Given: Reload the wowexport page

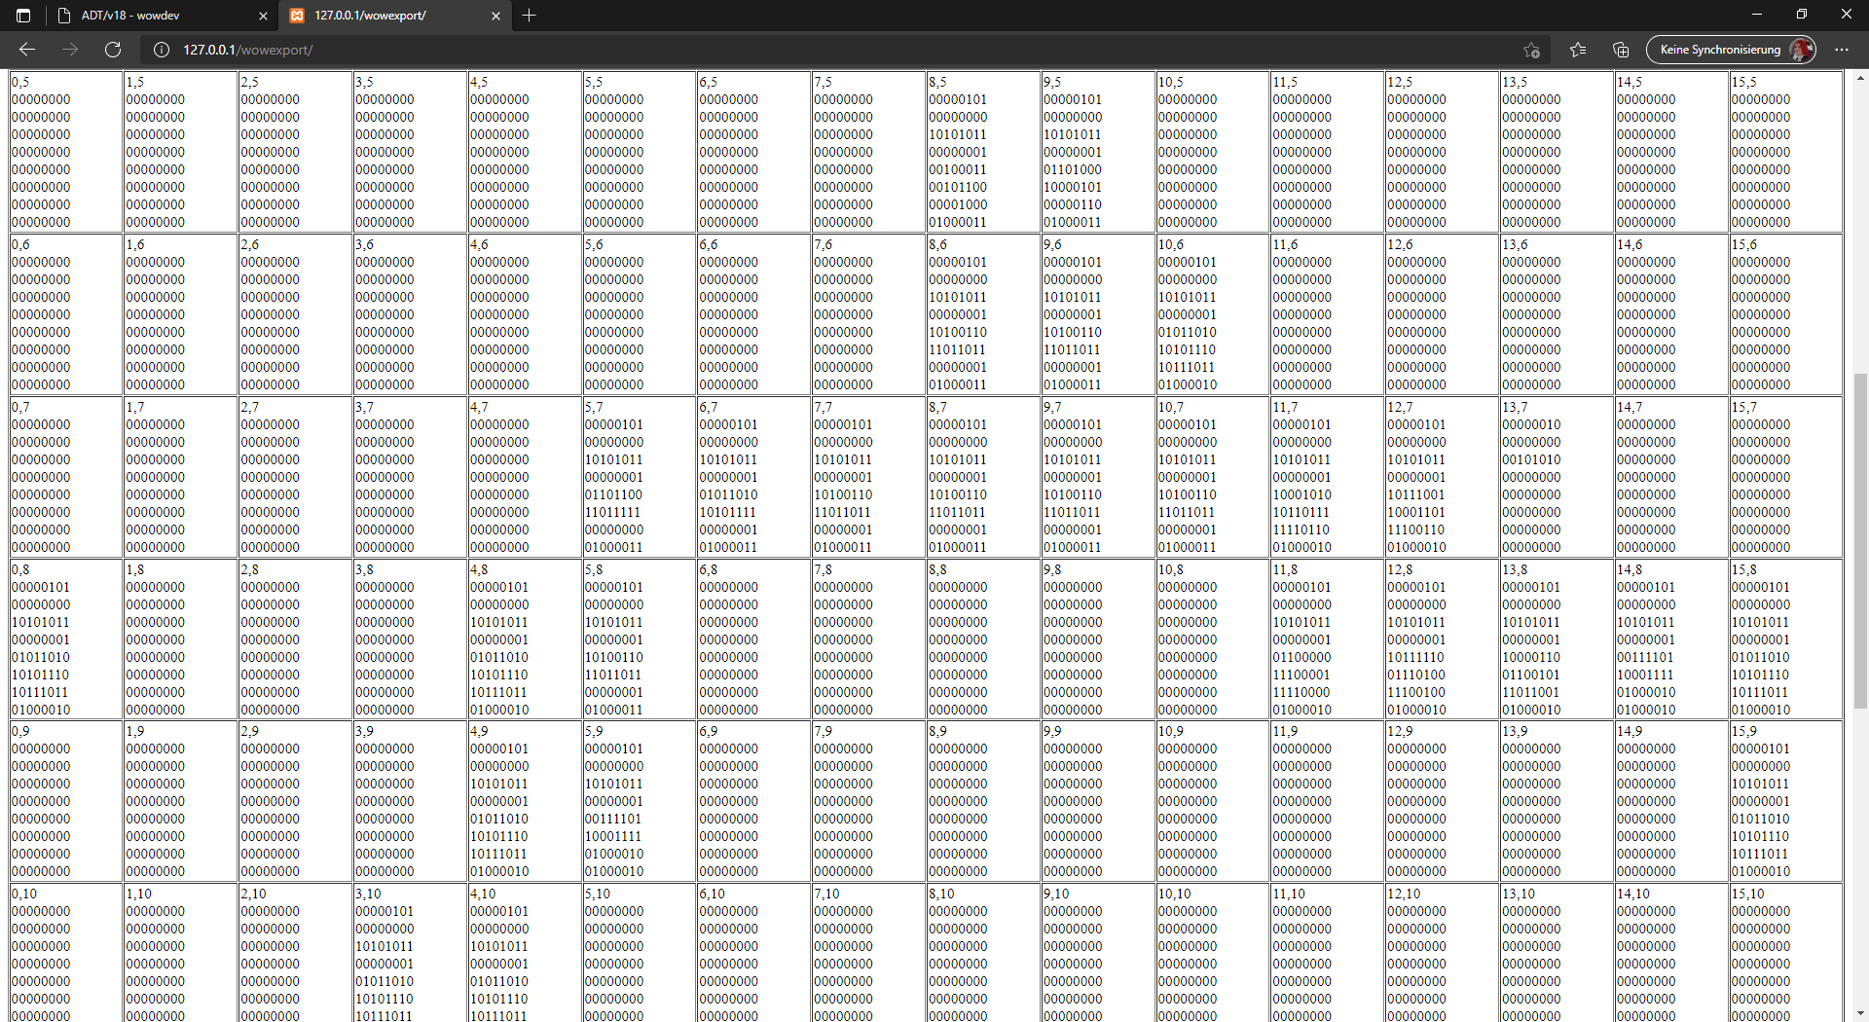Looking at the screenshot, I should tap(113, 50).
